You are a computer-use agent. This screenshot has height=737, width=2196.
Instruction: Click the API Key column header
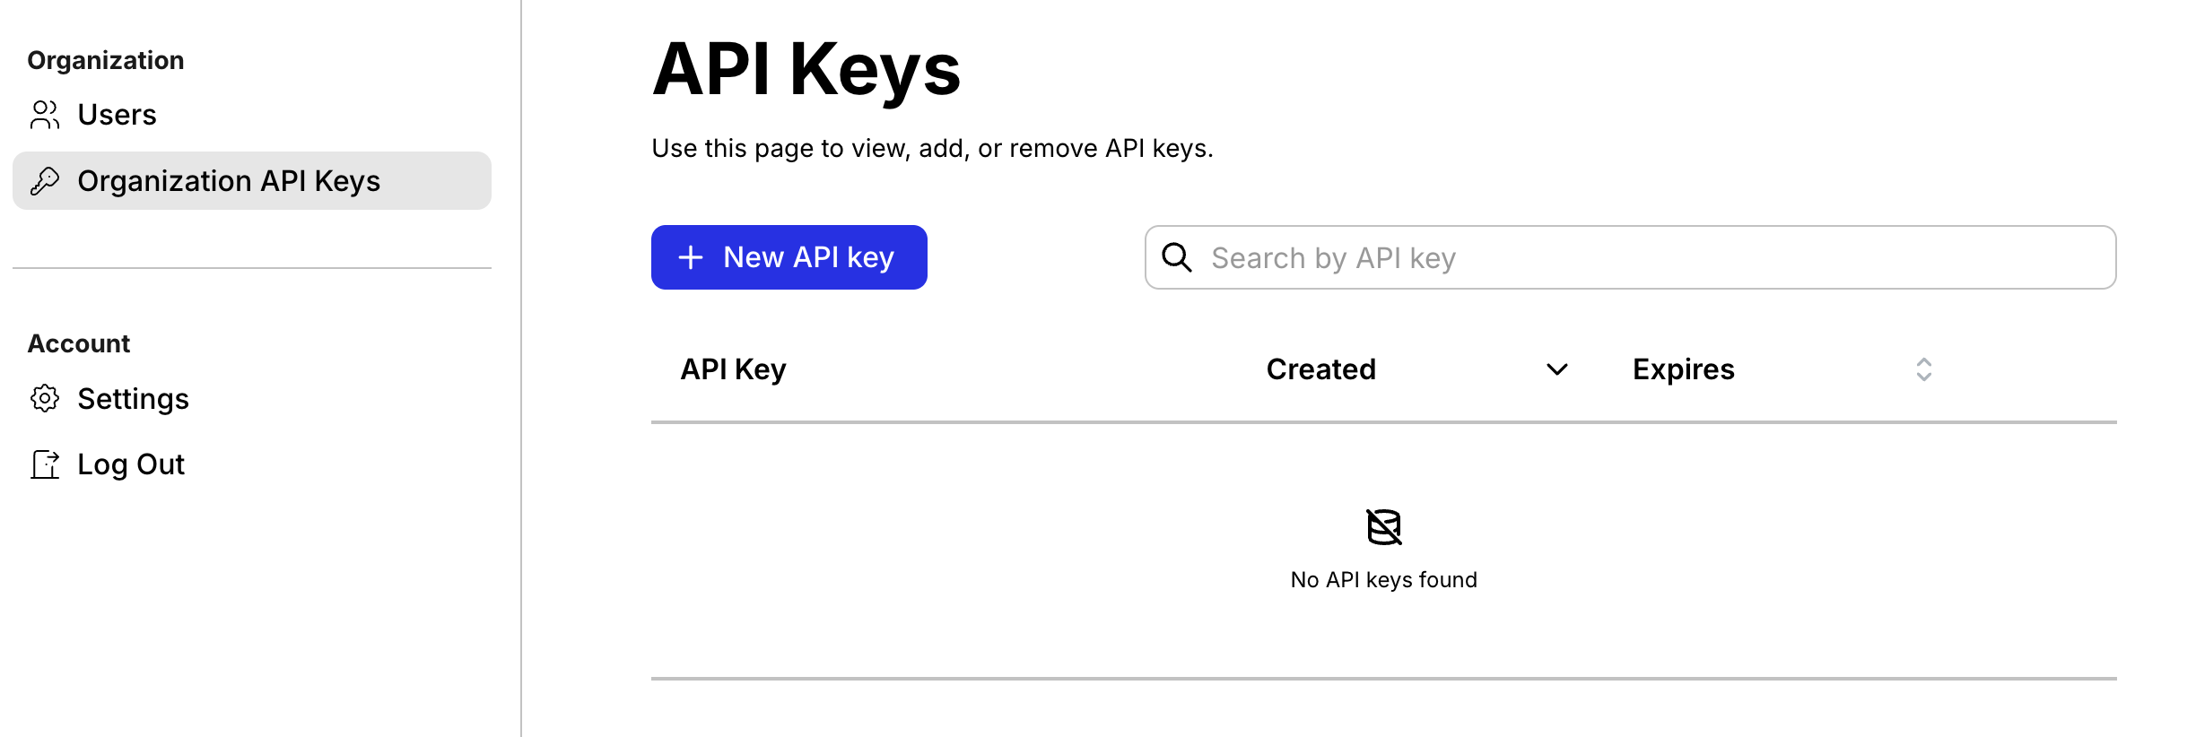732,368
